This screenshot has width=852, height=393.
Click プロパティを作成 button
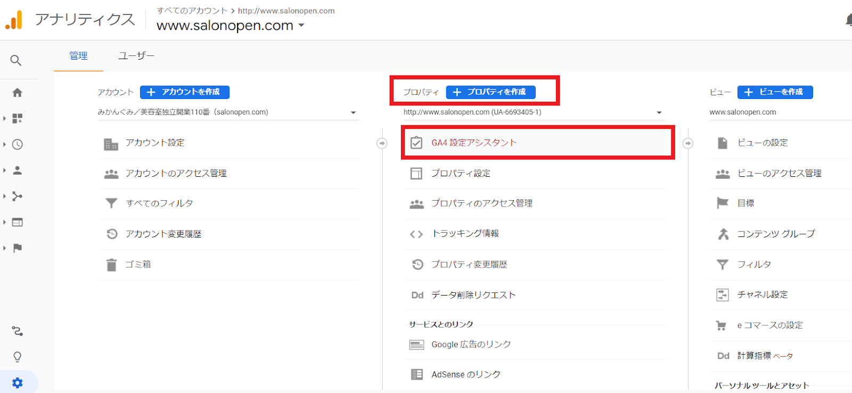coord(490,92)
